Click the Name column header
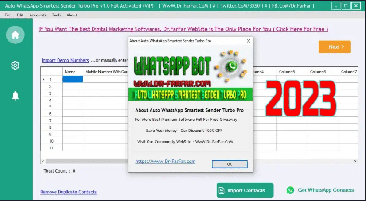 73,72
